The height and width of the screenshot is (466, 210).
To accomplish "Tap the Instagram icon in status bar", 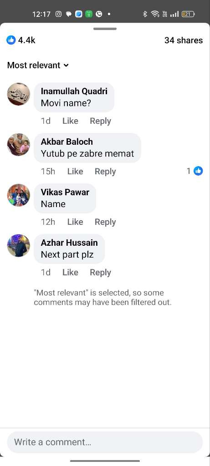I will [x=59, y=14].
